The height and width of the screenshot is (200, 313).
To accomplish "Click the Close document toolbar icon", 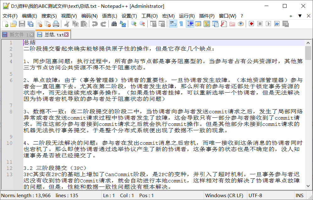I will coord(39,24).
